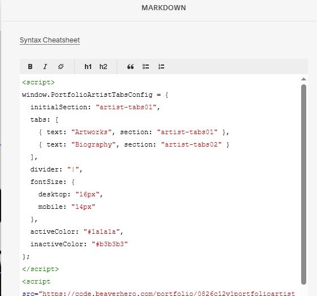Place cursor in inactiveColor "#b3b3b3" value

pos(110,244)
